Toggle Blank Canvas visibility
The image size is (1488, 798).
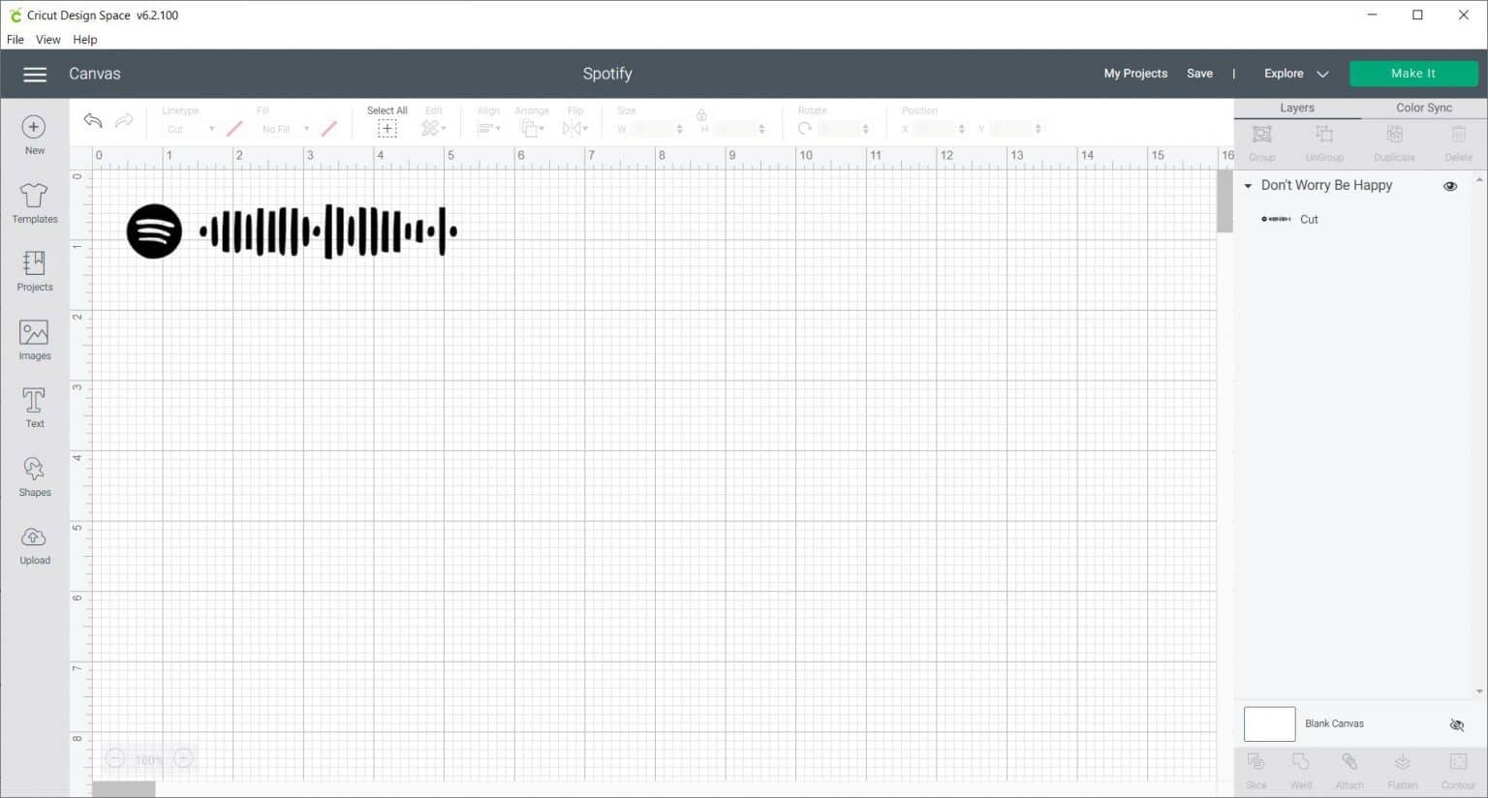click(x=1456, y=724)
